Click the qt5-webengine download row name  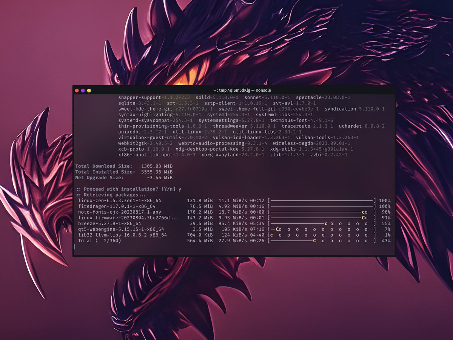pos(121,229)
